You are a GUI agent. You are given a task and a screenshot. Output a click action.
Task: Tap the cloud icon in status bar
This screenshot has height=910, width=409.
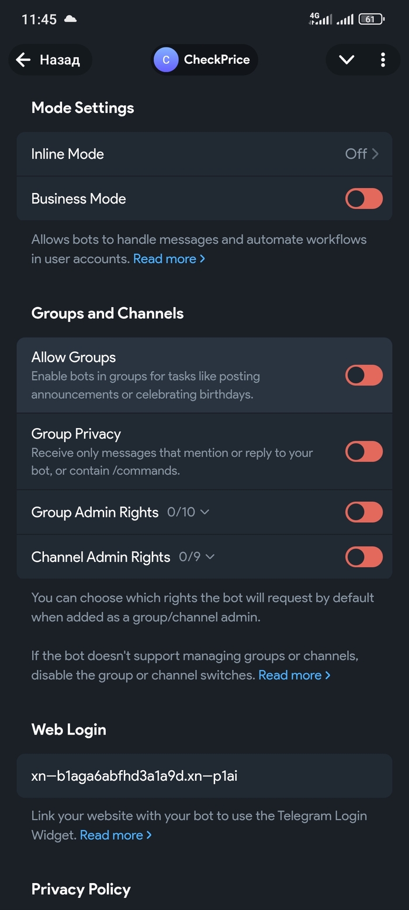click(70, 19)
